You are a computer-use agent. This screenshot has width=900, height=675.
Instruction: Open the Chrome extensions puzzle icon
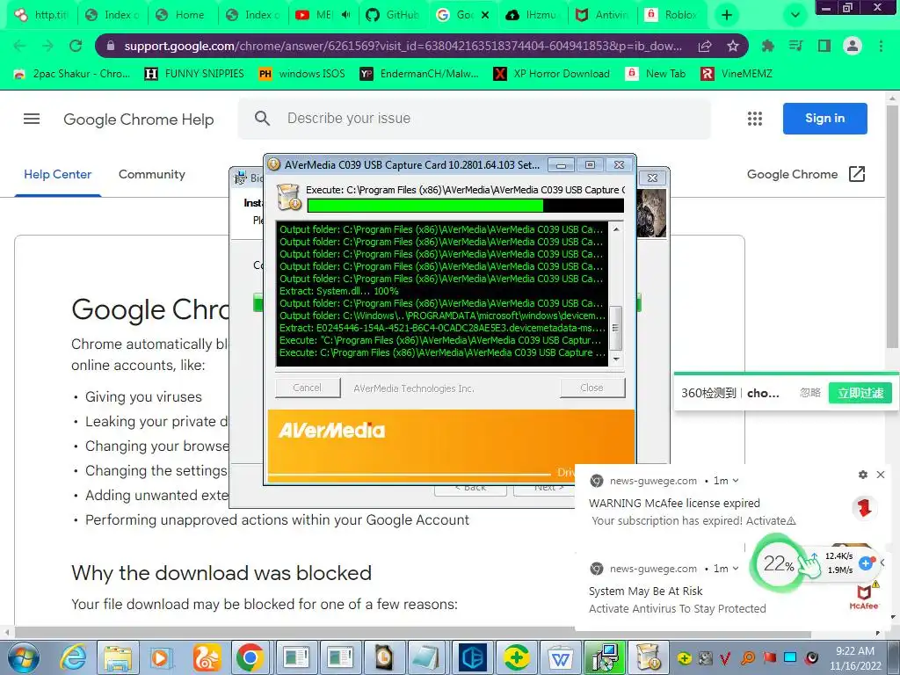click(x=767, y=46)
